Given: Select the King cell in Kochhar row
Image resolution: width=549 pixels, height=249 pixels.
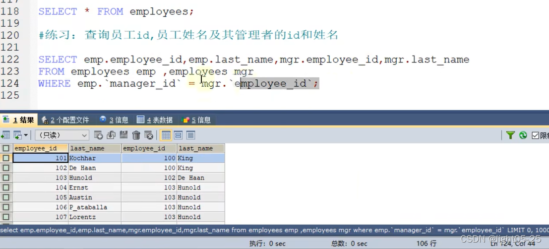Looking at the screenshot, I should pos(201,158).
